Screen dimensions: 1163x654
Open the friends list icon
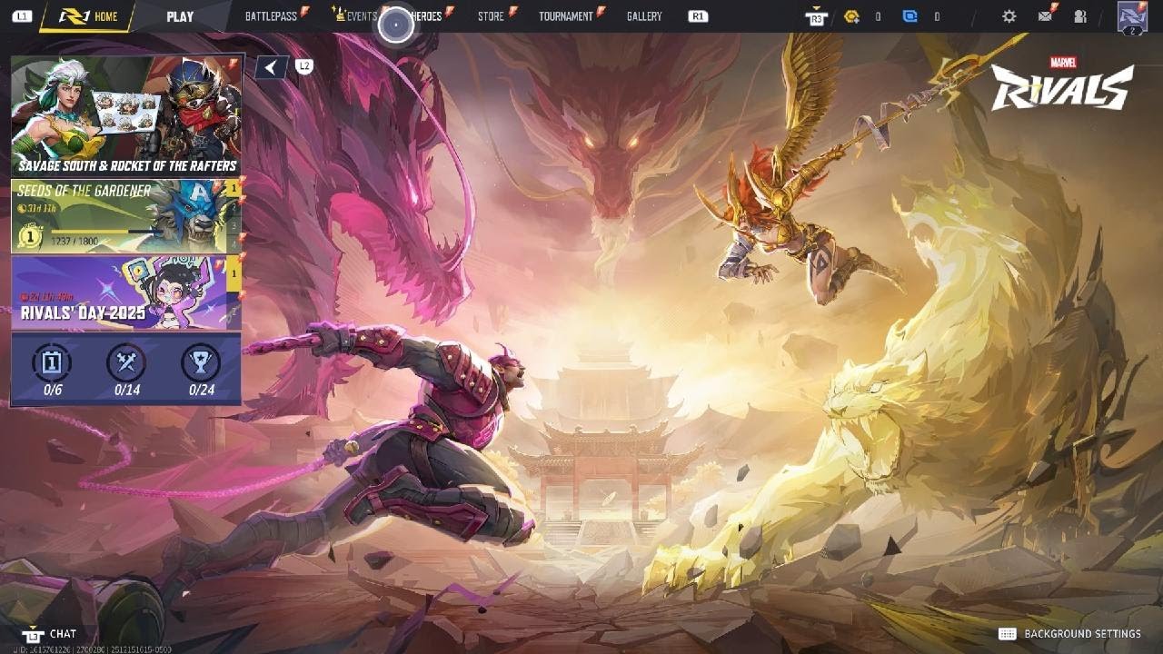1079,16
